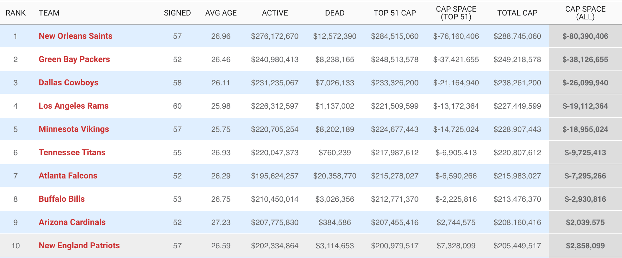Click Packers active cap $240,980,413

pos(275,59)
